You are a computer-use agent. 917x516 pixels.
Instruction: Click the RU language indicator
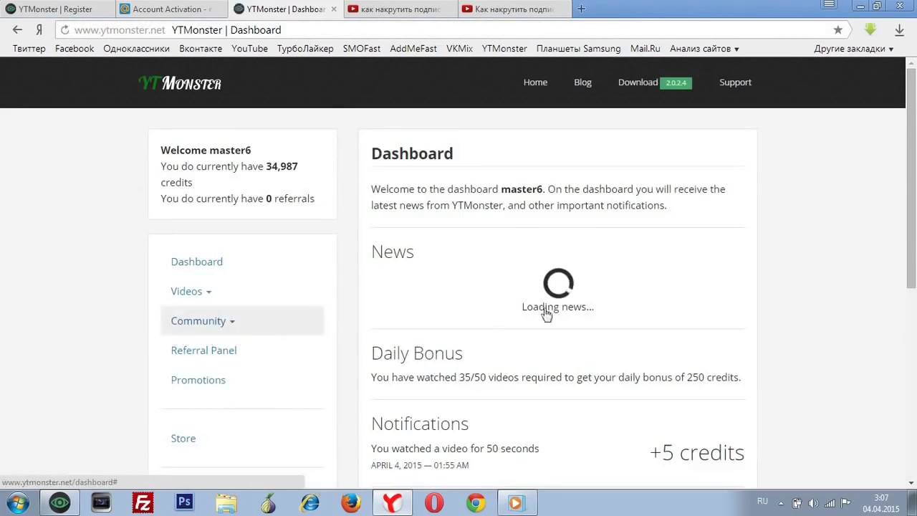click(762, 502)
